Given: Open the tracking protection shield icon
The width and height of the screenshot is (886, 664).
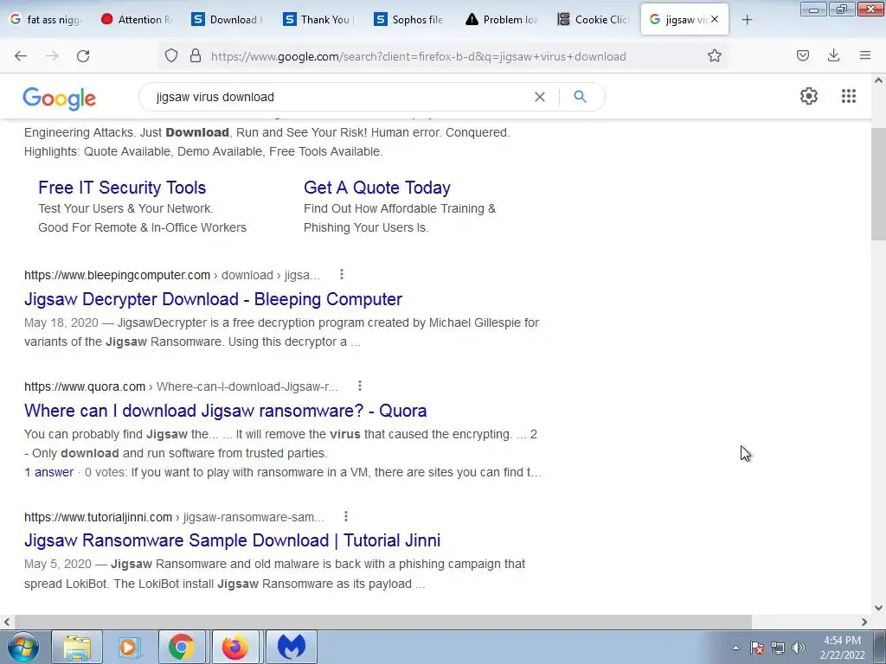Looking at the screenshot, I should [x=171, y=56].
